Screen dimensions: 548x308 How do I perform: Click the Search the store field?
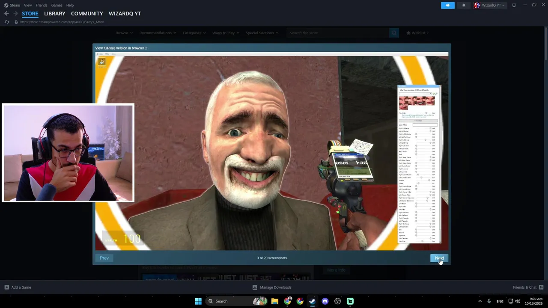338,33
